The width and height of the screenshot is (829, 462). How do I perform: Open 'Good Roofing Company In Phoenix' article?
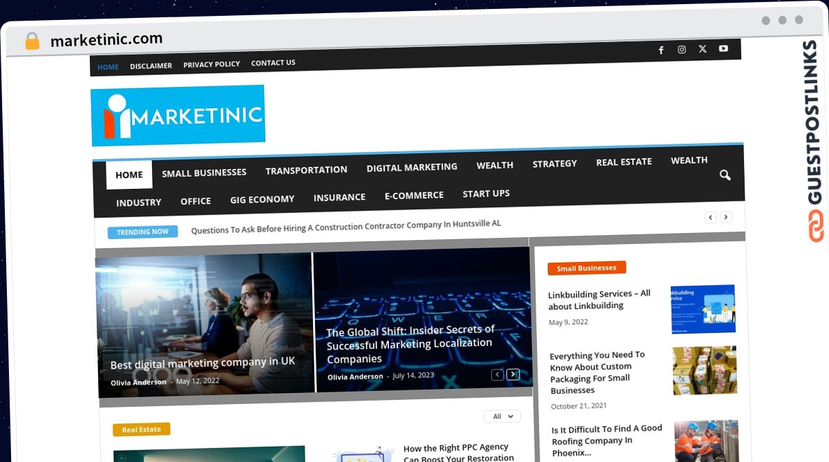tap(607, 440)
